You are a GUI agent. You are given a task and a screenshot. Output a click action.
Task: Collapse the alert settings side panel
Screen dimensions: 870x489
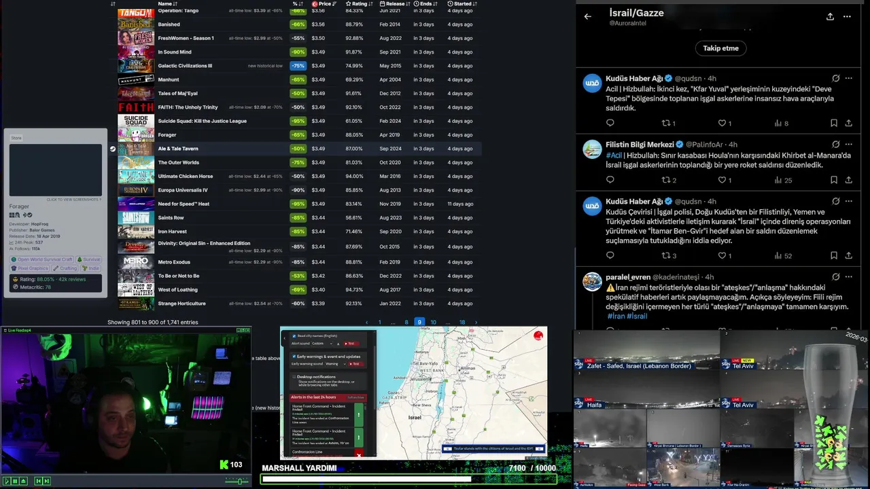coord(284,338)
